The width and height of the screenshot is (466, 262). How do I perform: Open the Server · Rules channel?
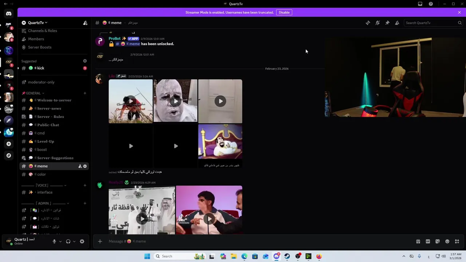55,117
